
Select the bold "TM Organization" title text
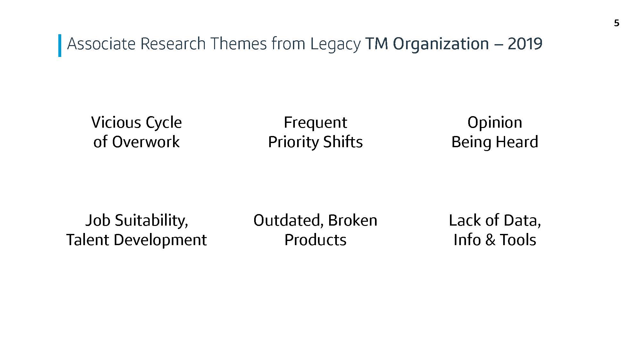[427, 44]
